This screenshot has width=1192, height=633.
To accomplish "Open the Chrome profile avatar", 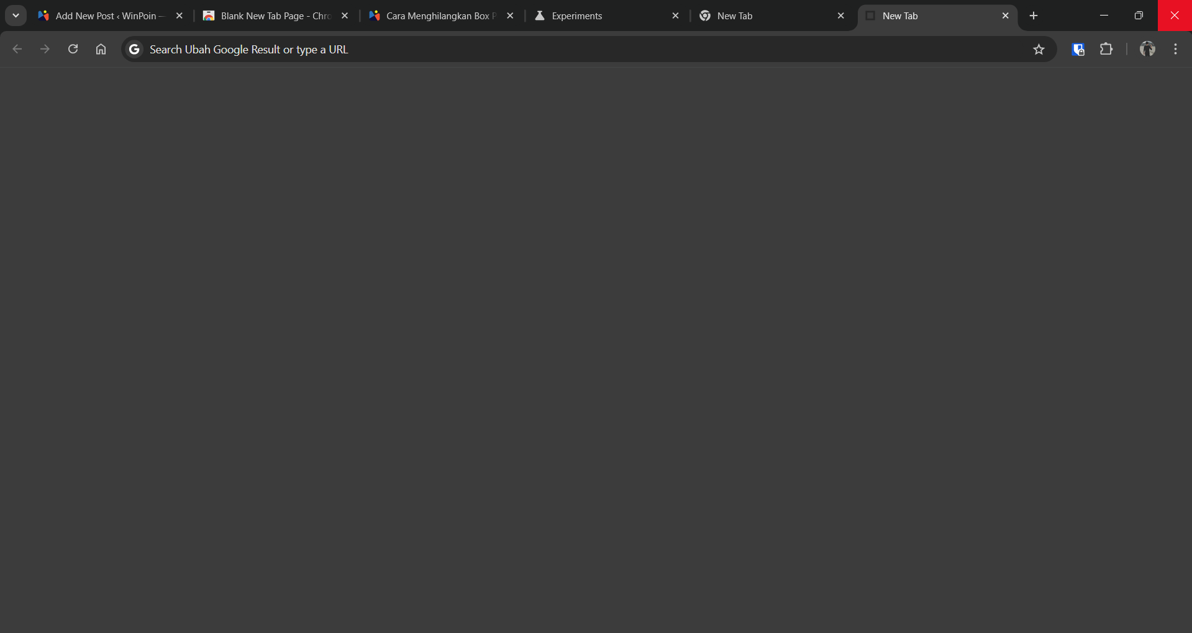I will tap(1147, 49).
